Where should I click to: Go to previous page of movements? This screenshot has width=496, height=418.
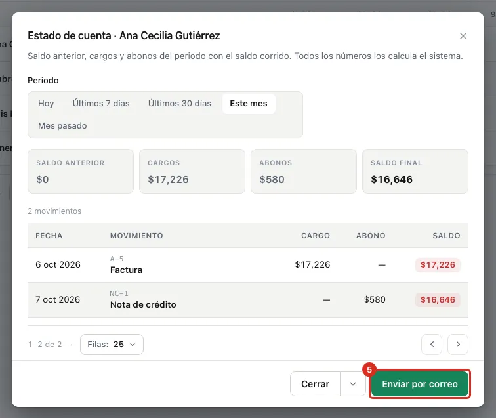[x=432, y=345]
